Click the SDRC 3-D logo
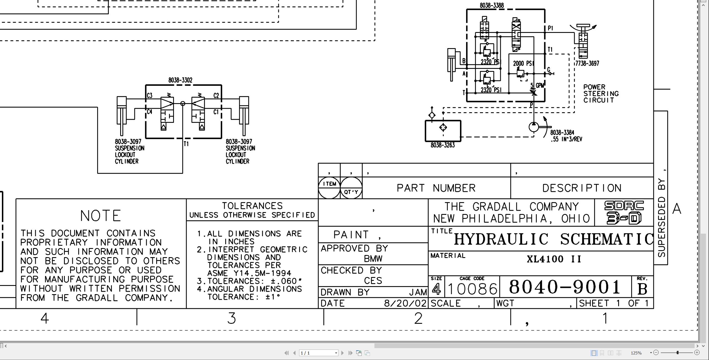709x360 pixels. coord(624,212)
